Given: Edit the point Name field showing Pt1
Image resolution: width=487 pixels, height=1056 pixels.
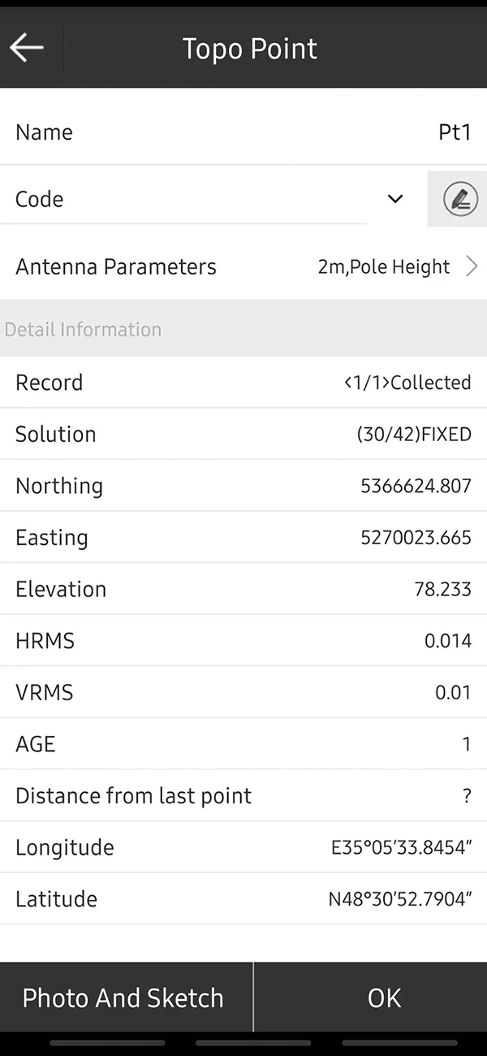Looking at the screenshot, I should (x=243, y=132).
